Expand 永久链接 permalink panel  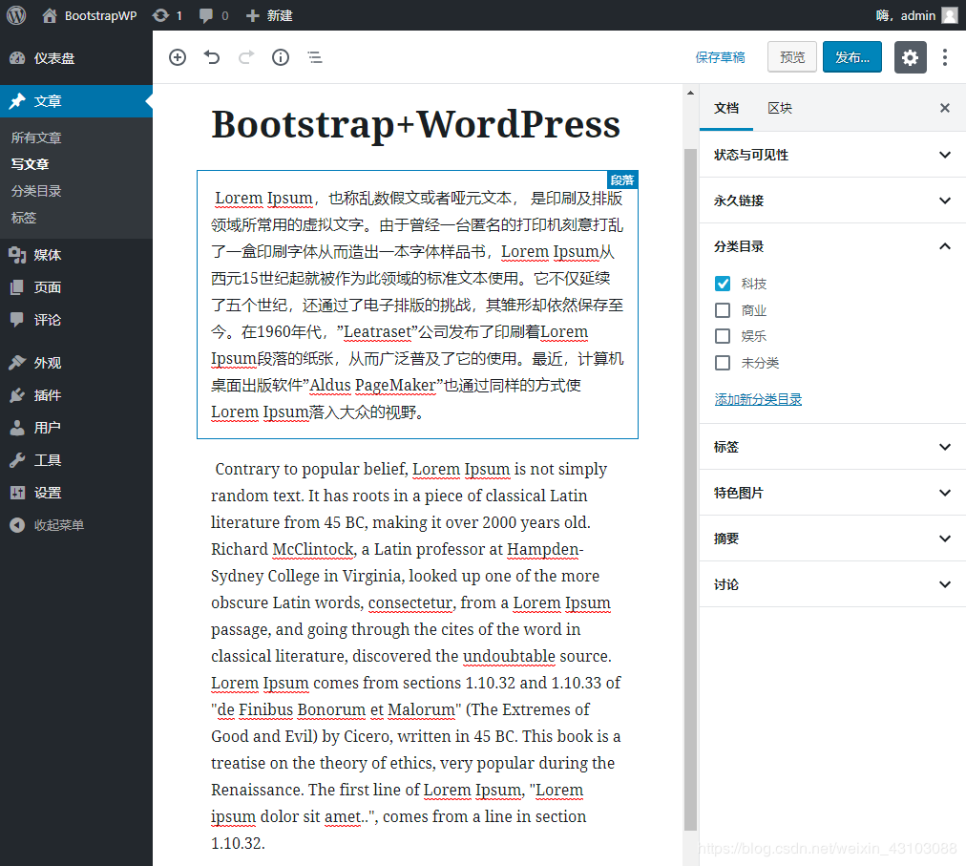[832, 201]
